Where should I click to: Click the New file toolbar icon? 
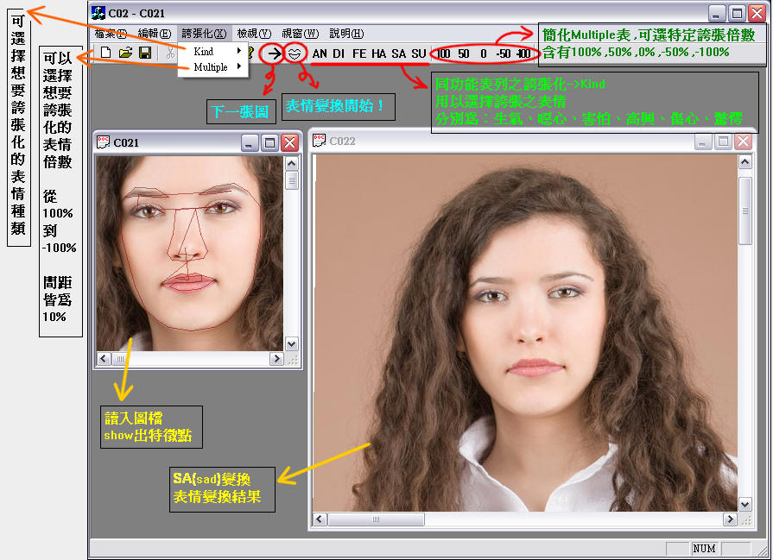[x=105, y=53]
